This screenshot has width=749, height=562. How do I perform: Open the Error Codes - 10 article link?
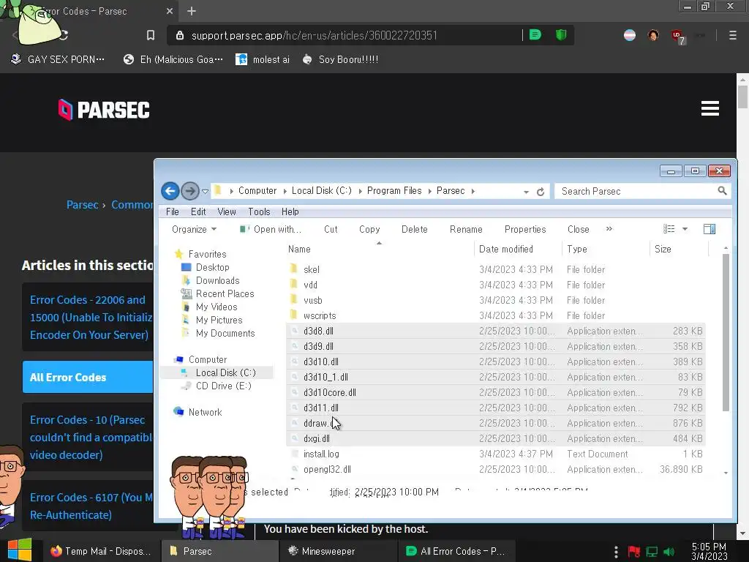(x=91, y=438)
